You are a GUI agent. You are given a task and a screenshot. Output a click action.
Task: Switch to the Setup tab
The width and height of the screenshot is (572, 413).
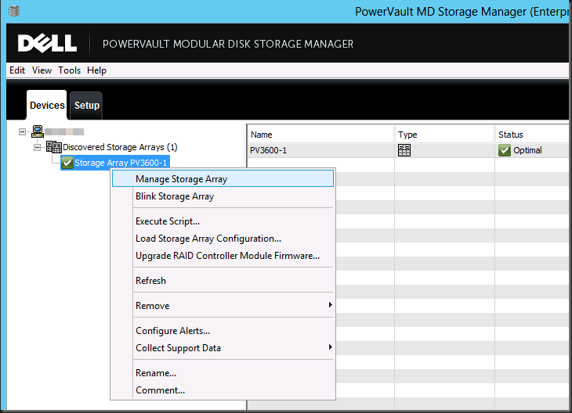tap(86, 106)
